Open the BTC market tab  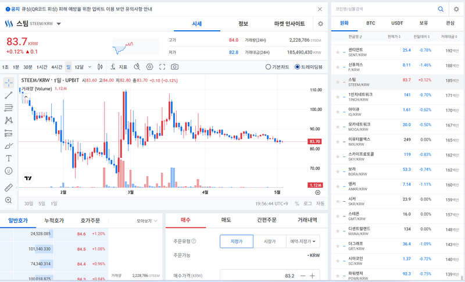click(x=371, y=23)
